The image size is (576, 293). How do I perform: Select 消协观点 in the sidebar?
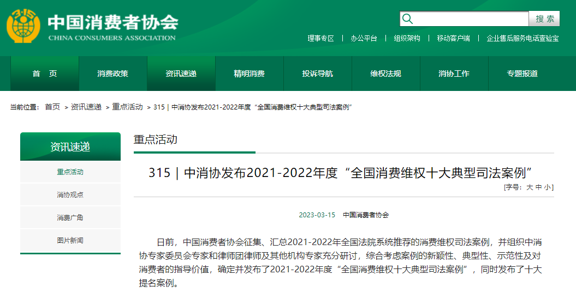pos(70,194)
